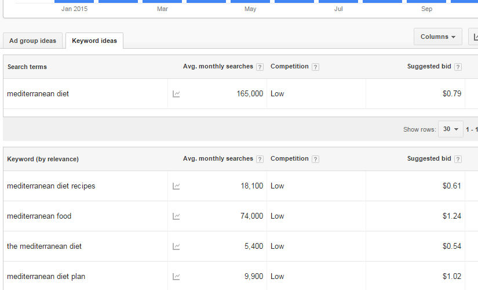Screen dimensions: 478x290
Task: Sort by Search terms column header
Action: click(27, 67)
